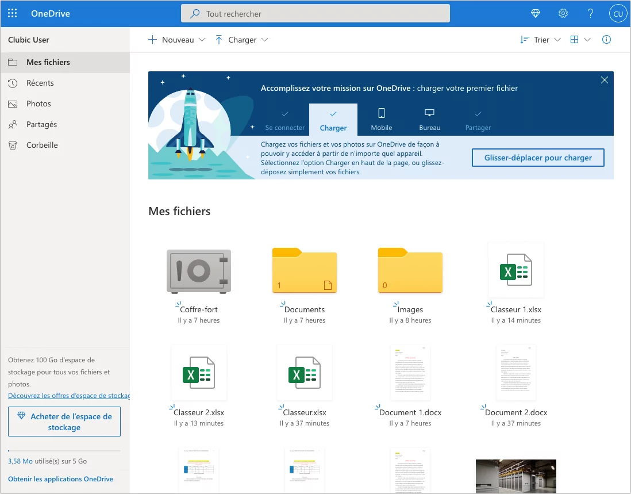Select the Partager banner tab

[478, 120]
